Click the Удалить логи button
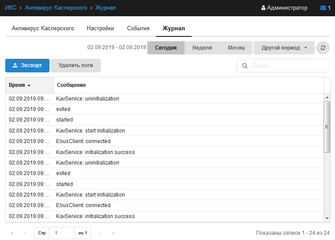This screenshot has height=240, width=335. tap(75, 65)
